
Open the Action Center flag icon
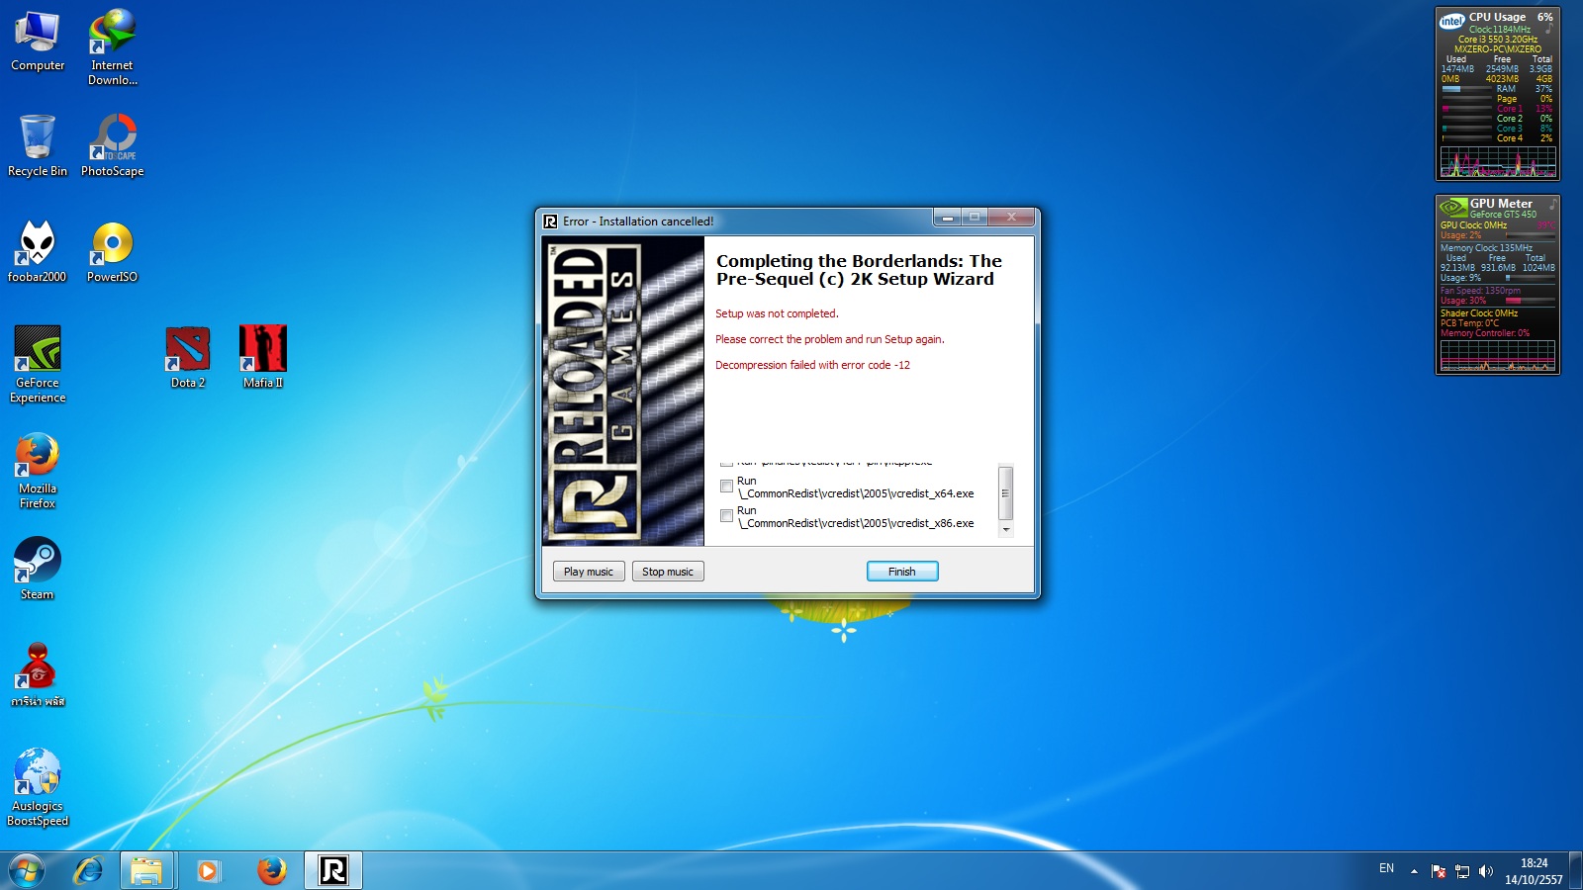[1439, 871]
